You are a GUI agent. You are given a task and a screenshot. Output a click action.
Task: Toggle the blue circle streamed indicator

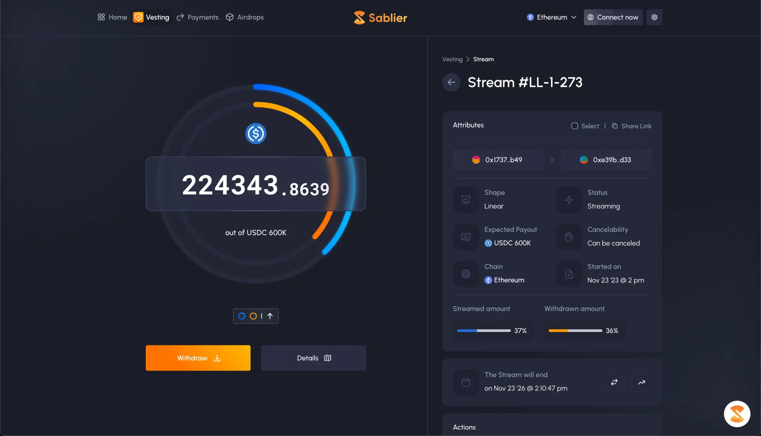pos(242,316)
